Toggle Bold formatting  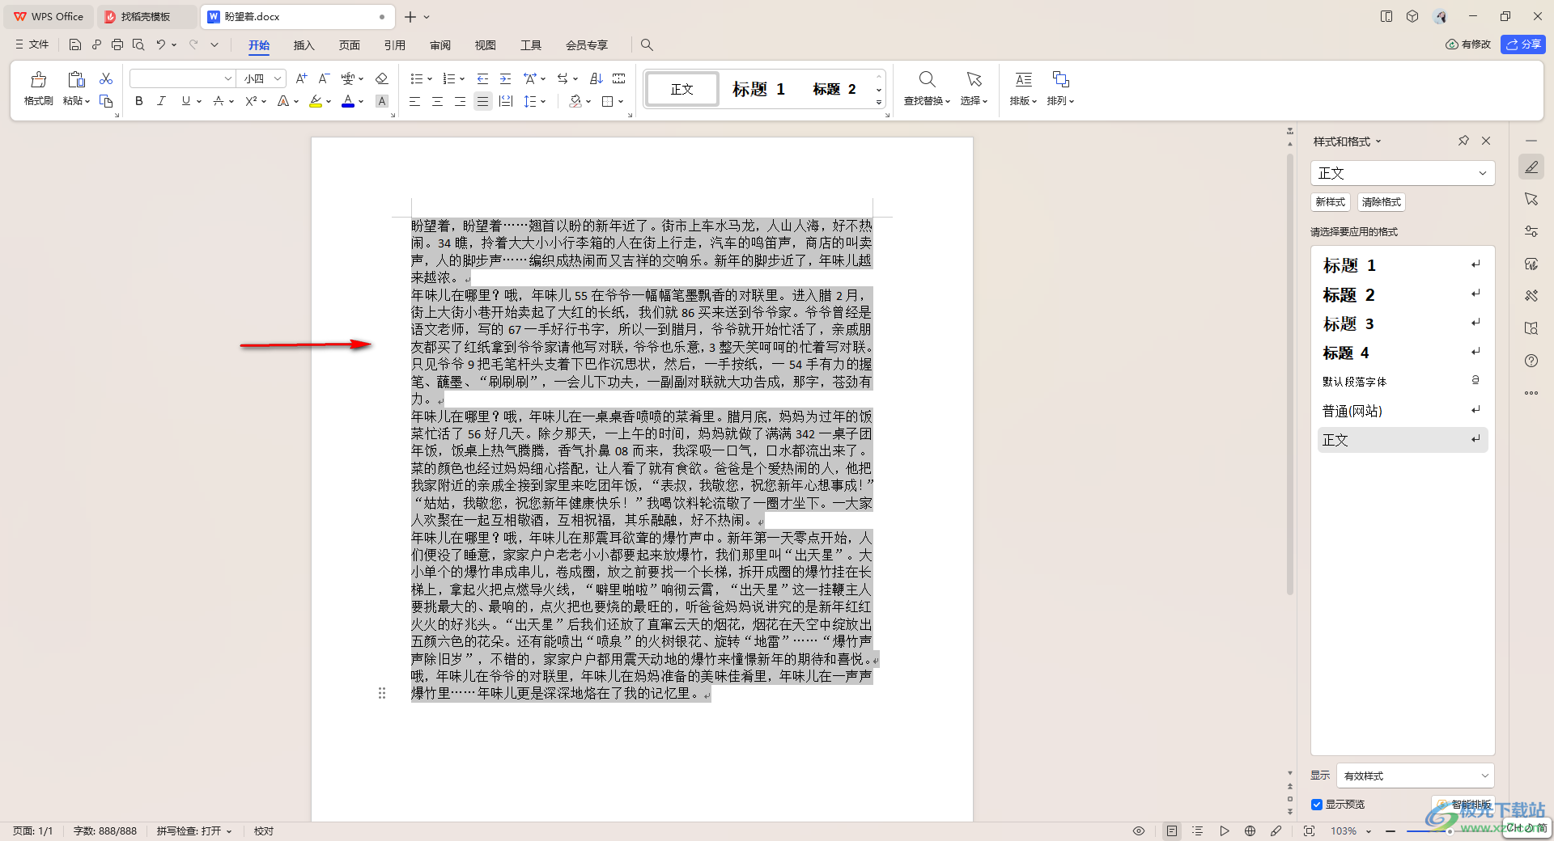point(139,101)
